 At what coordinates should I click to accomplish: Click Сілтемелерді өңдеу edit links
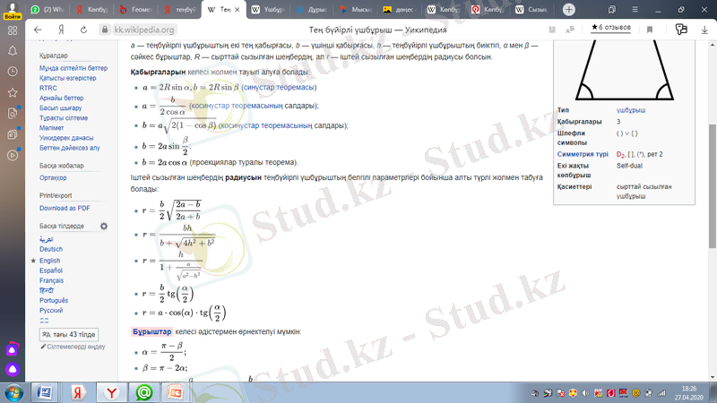pyautogui.click(x=73, y=347)
